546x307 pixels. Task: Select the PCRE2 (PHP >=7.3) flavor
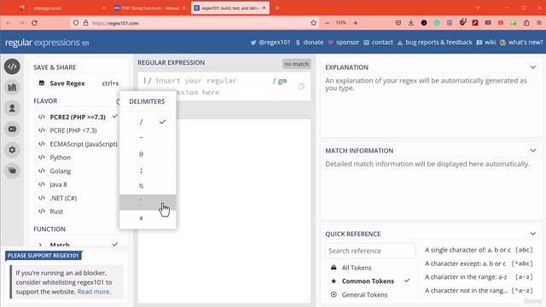click(78, 117)
